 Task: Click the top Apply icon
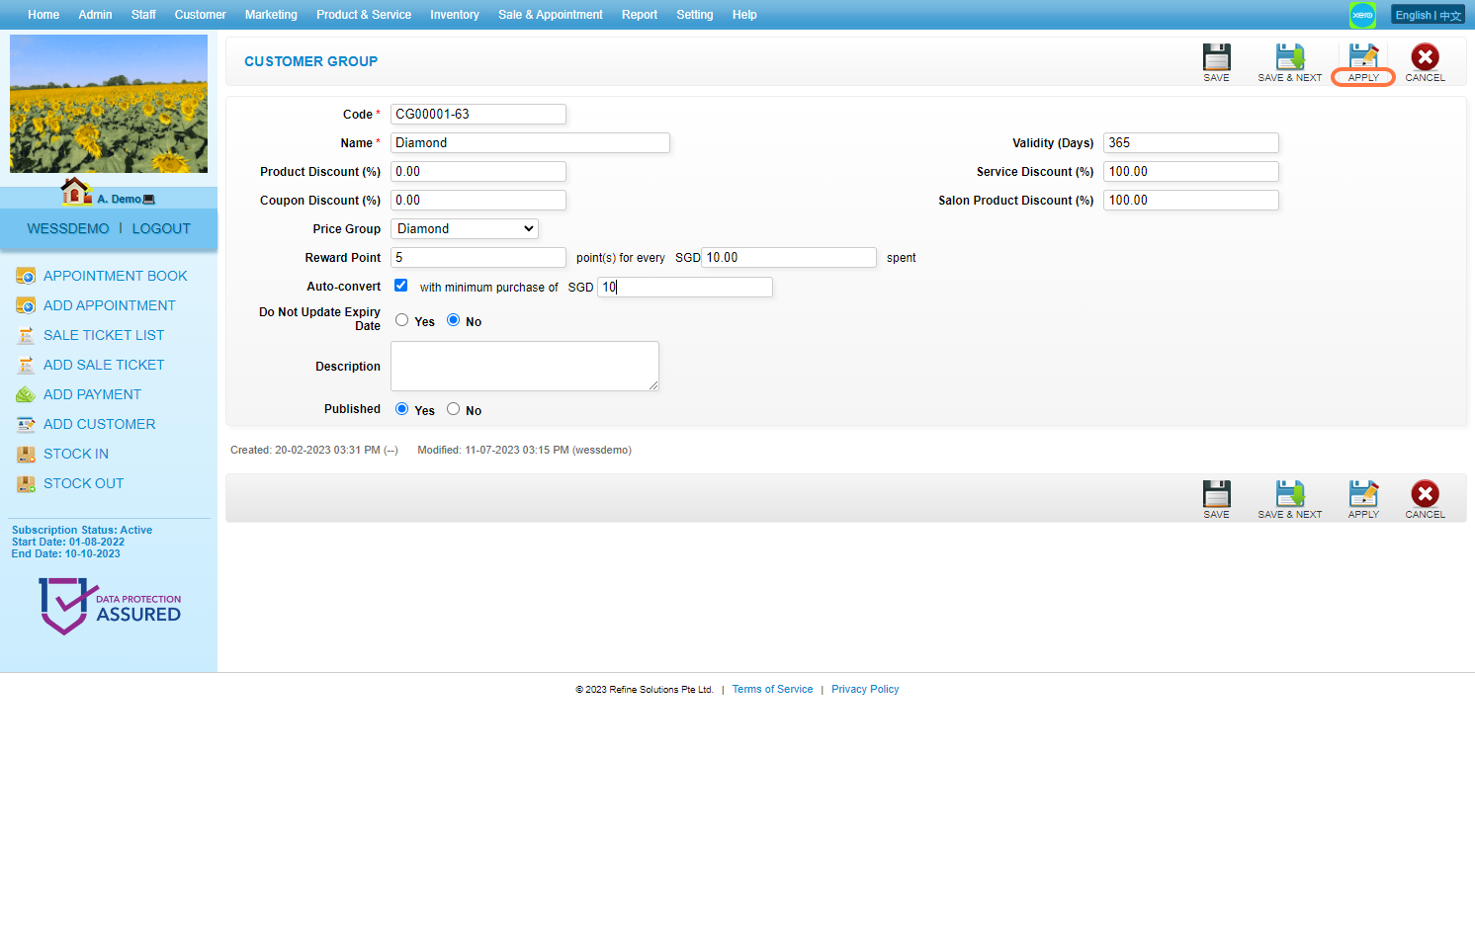click(1363, 56)
